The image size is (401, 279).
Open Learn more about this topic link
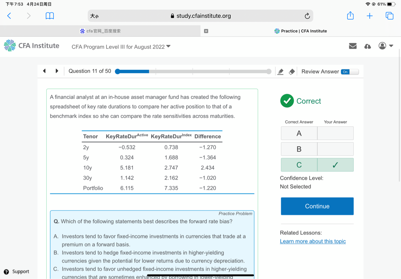pos(312,241)
